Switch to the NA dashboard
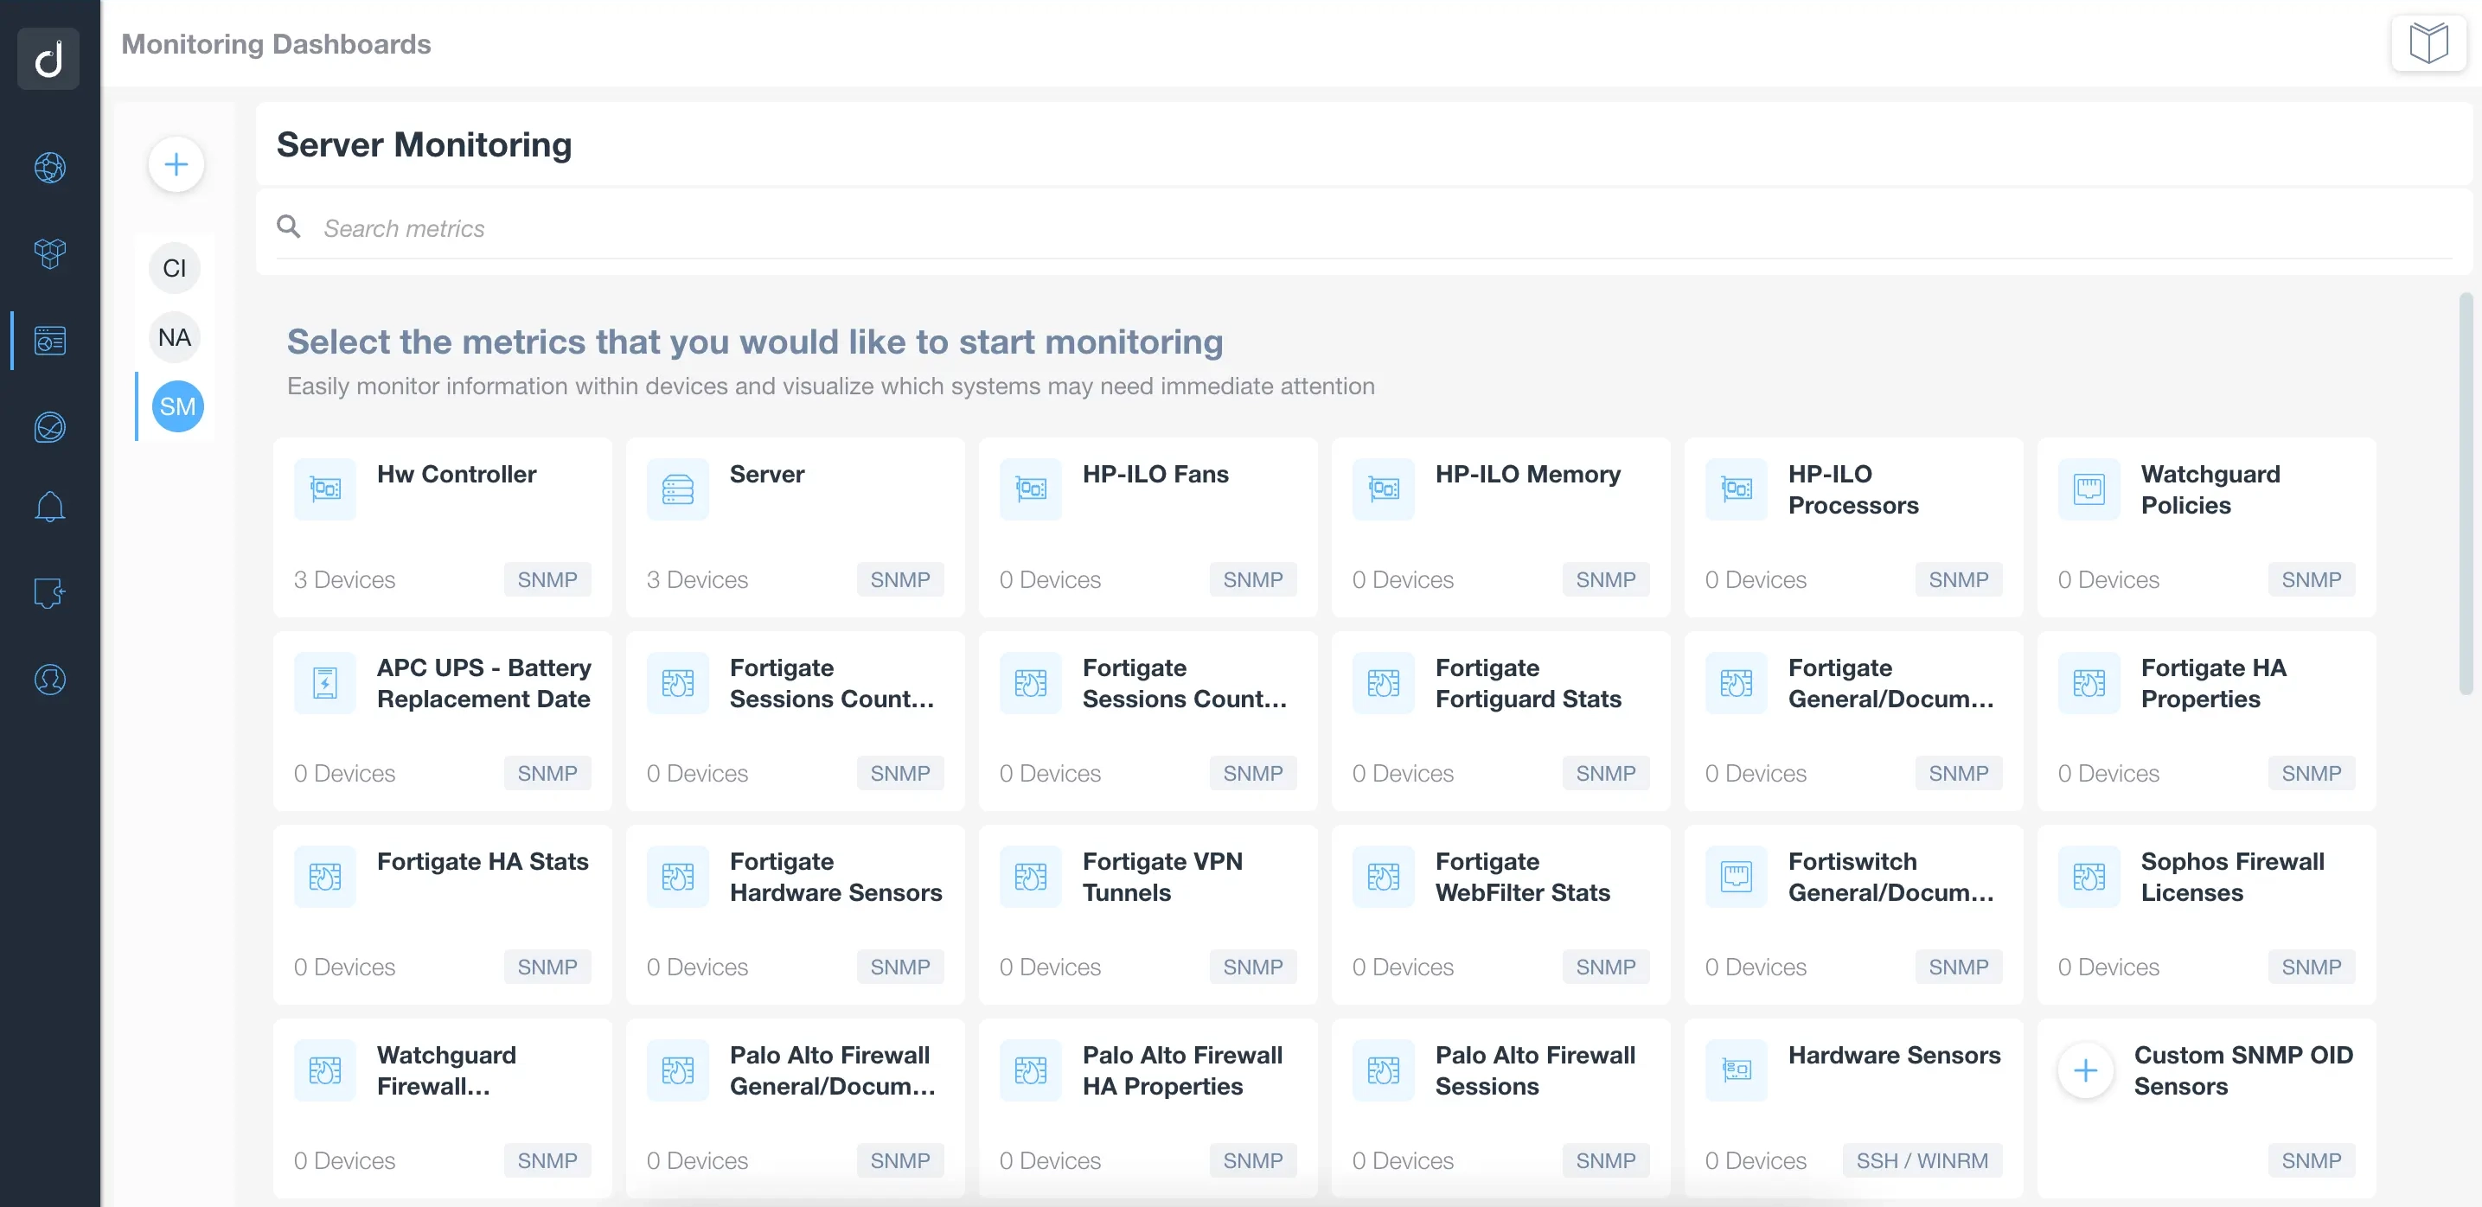The width and height of the screenshot is (2482, 1207). pos(175,338)
